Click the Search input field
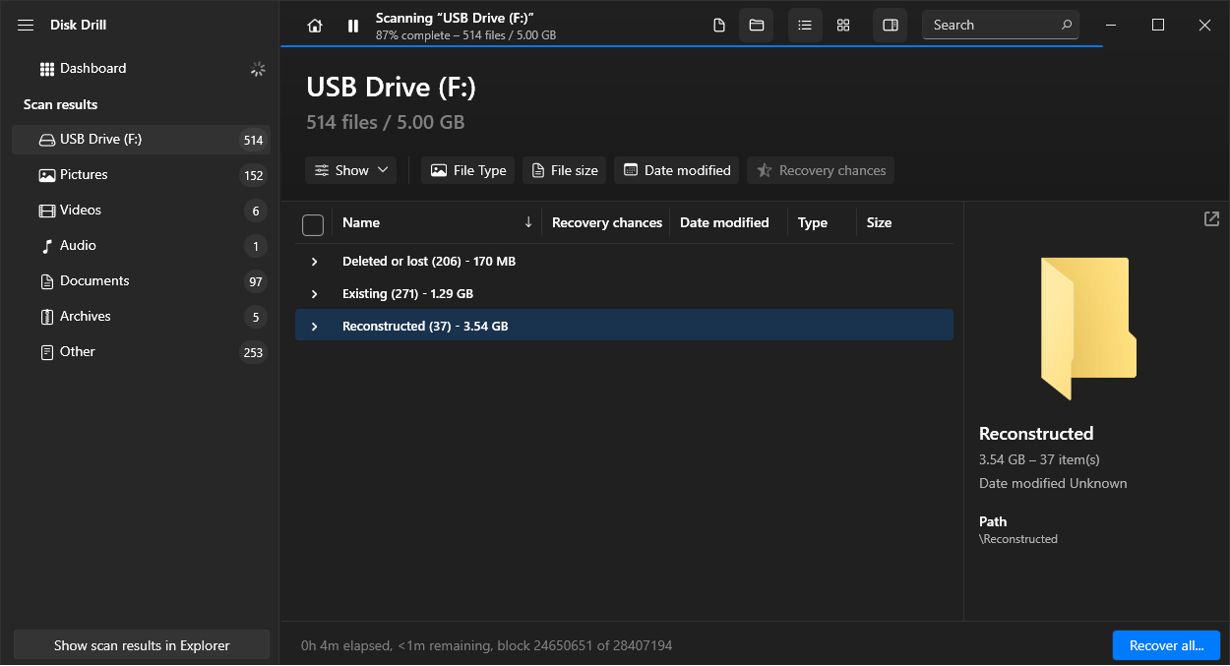Viewport: 1230px width, 666px height. coord(1001,26)
